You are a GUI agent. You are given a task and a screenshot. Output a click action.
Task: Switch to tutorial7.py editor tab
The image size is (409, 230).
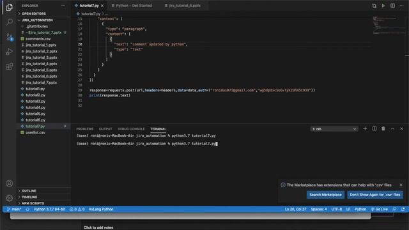(89, 6)
